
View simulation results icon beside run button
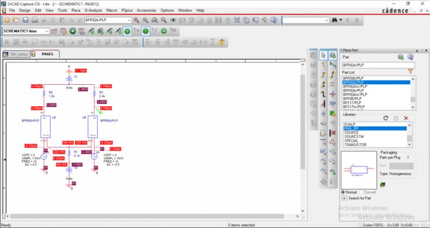point(82,31)
